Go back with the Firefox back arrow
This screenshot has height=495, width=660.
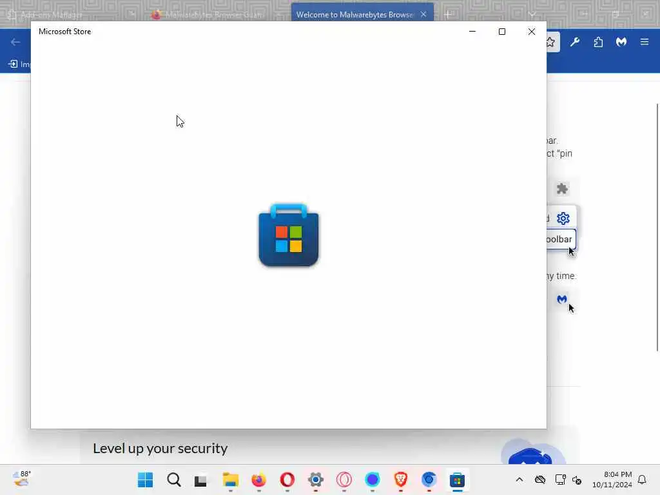[15, 42]
